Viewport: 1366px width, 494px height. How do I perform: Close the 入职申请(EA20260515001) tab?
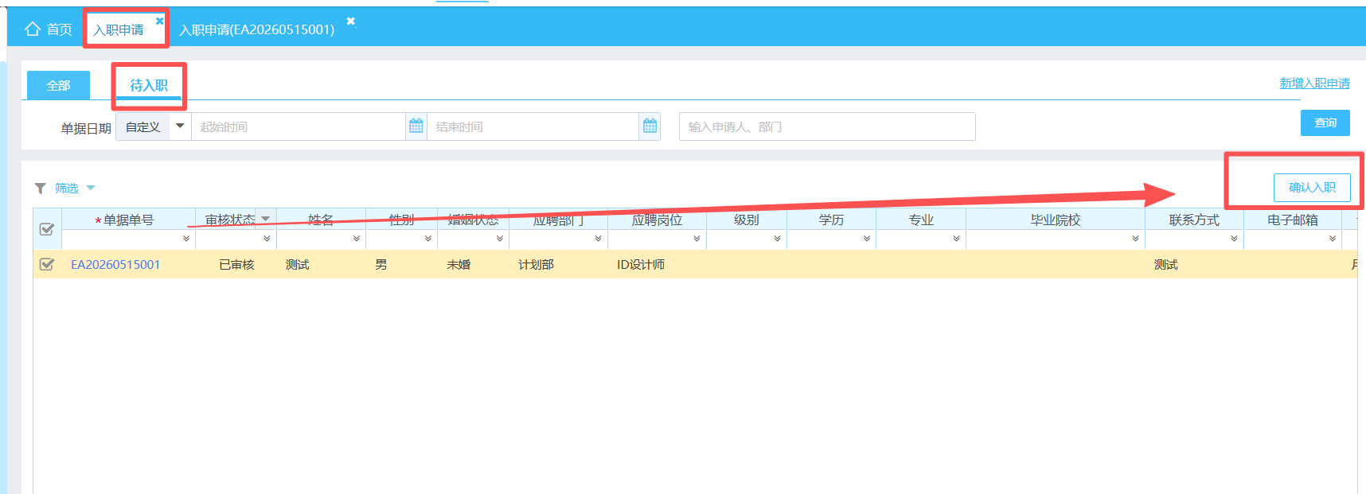(351, 21)
